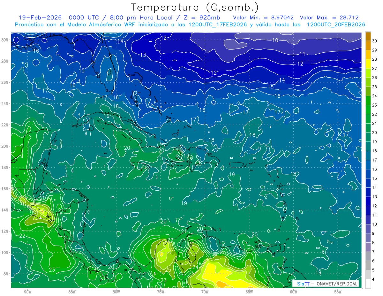Viewport: 383px width, 296px height.
Task: Click color bar label "26"
Action: tap(374, 78)
